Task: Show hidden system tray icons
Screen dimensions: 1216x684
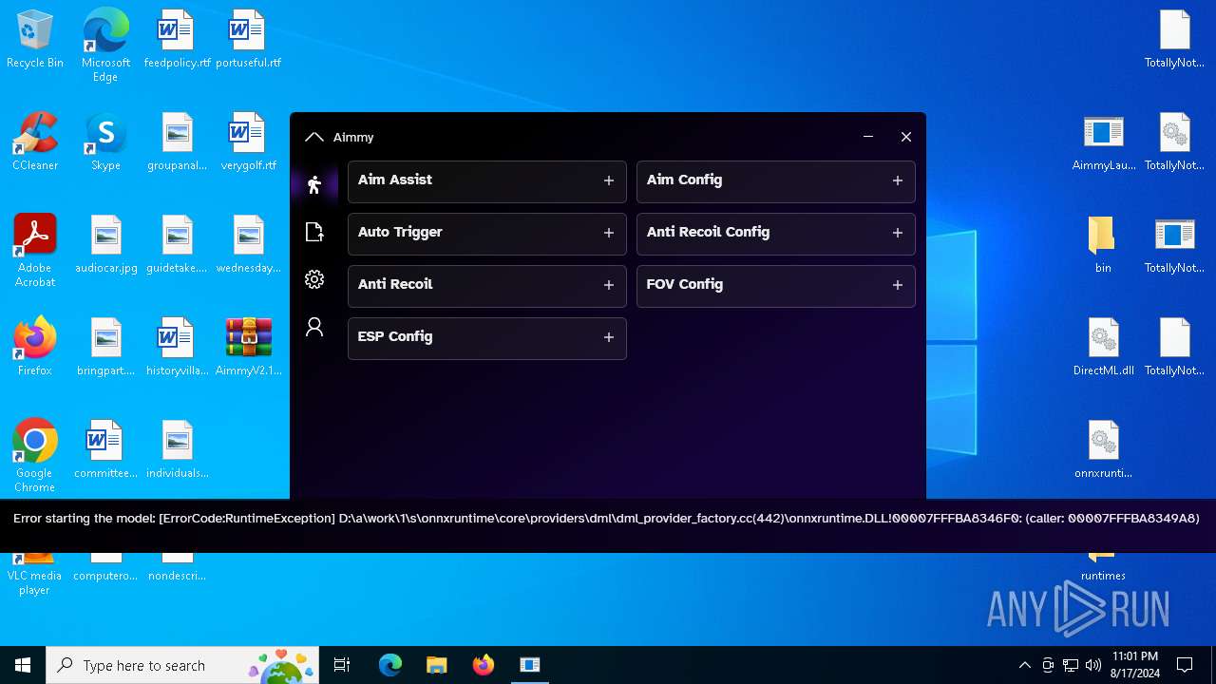Action: click(x=1024, y=665)
